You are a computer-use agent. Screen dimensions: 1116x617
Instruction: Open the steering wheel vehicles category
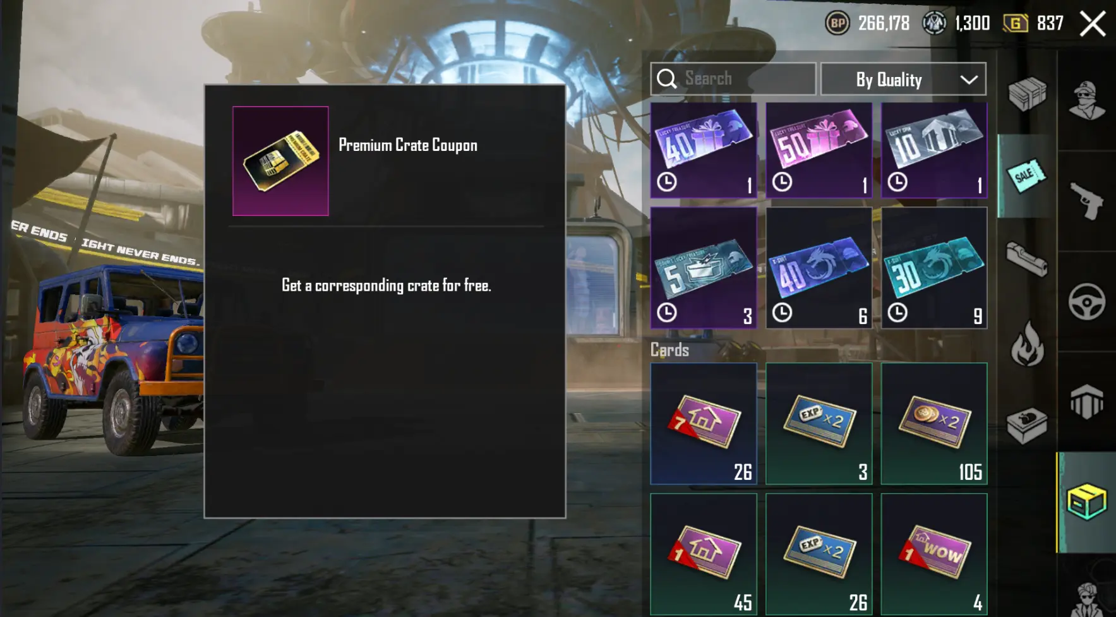1086,301
